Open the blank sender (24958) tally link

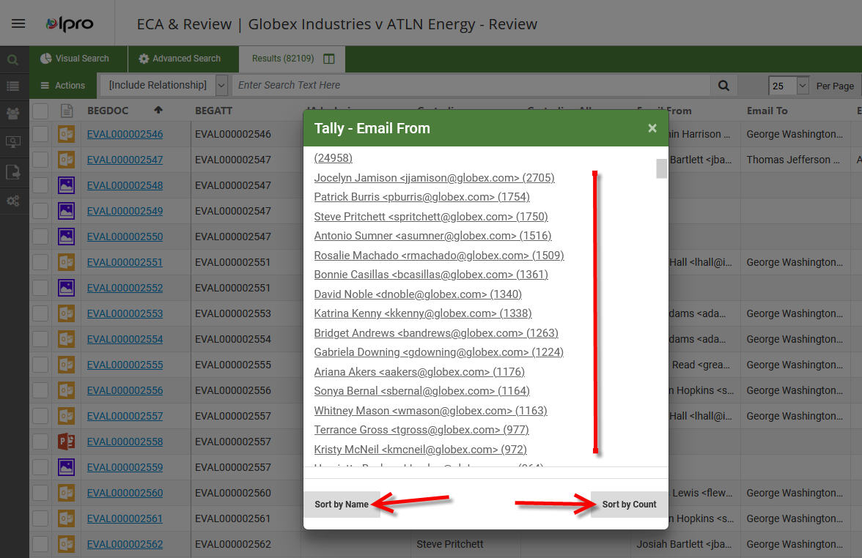click(x=333, y=157)
